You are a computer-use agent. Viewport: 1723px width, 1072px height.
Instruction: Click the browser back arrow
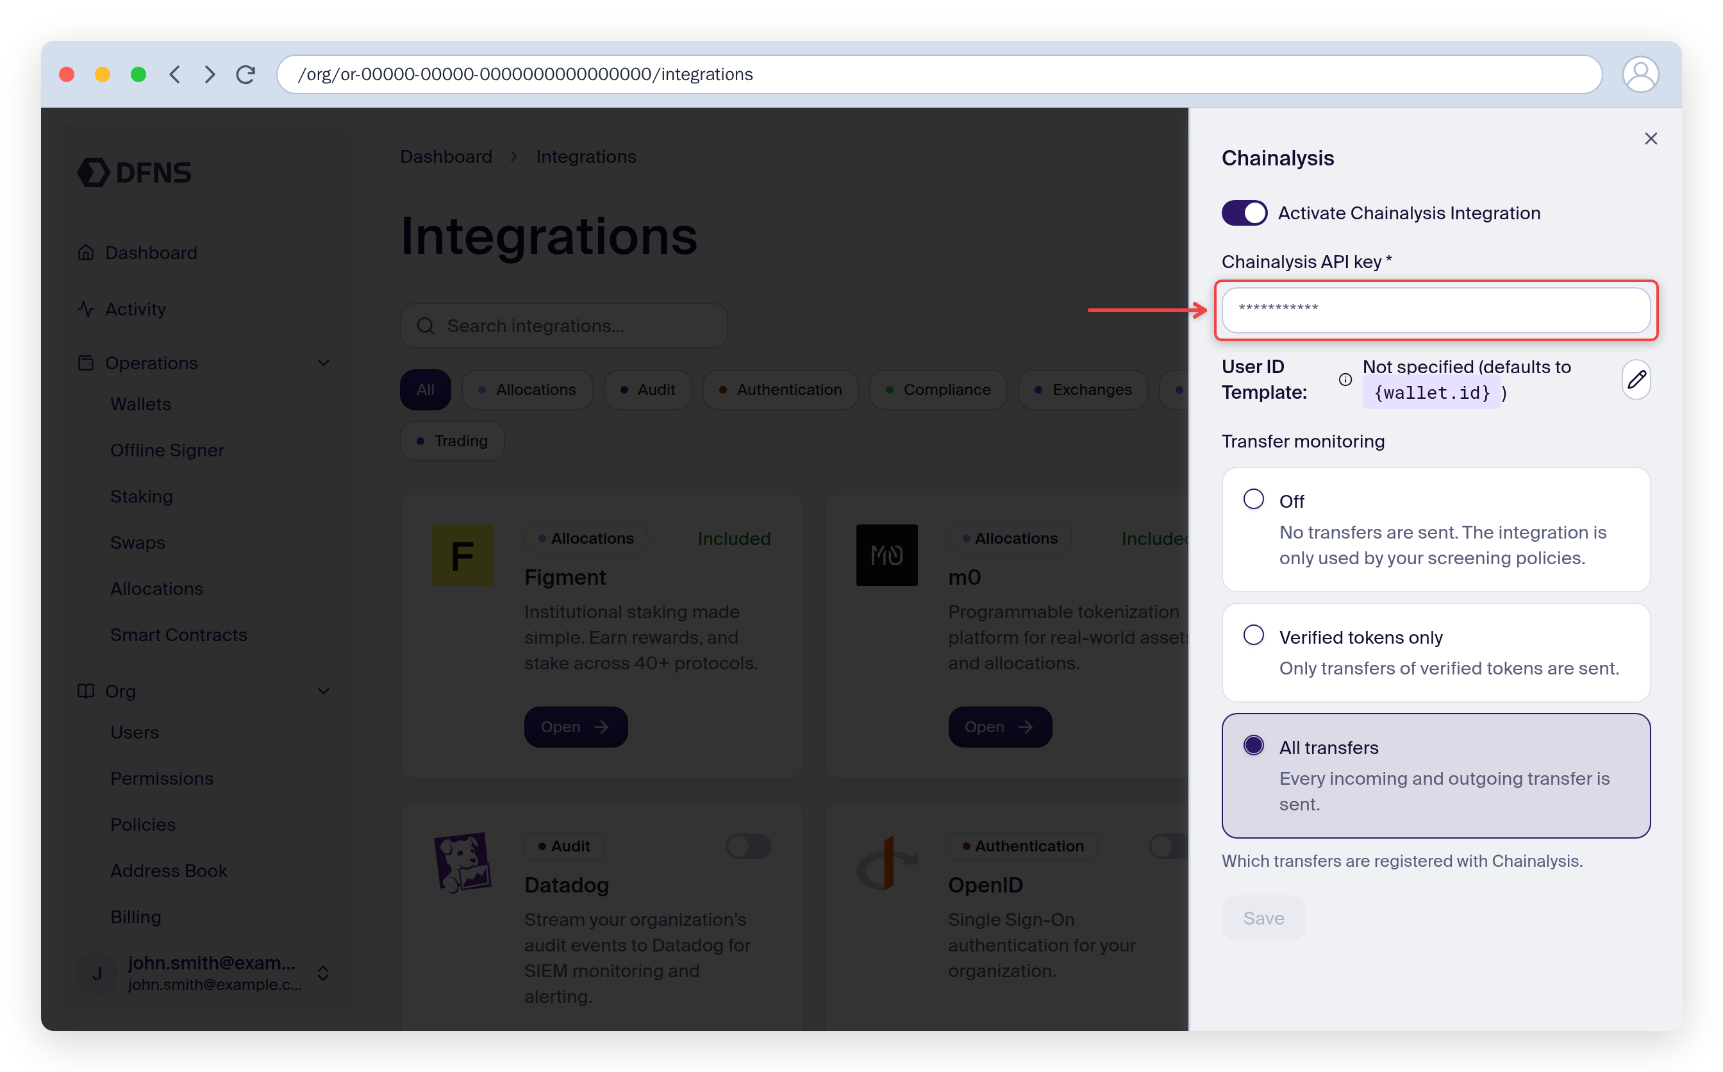pos(175,74)
